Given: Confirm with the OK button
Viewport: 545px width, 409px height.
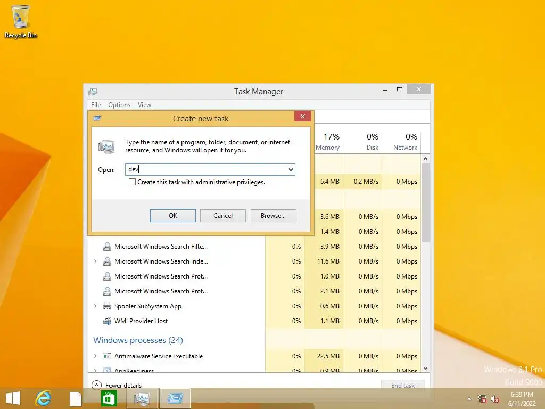Looking at the screenshot, I should pyautogui.click(x=173, y=216).
